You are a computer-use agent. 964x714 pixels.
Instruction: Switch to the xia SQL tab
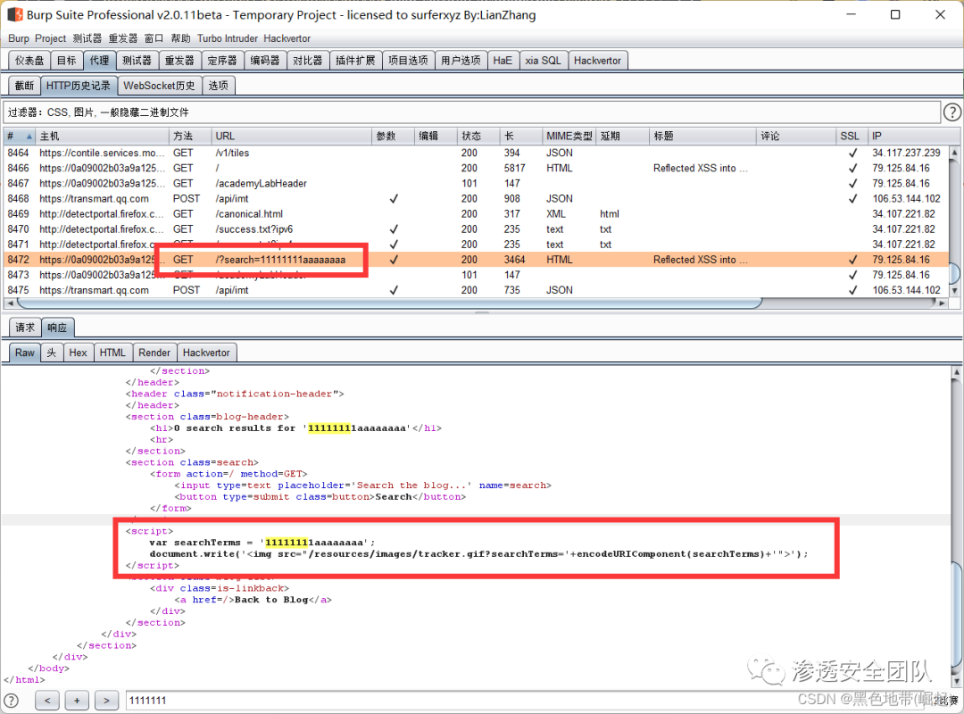[x=543, y=61]
